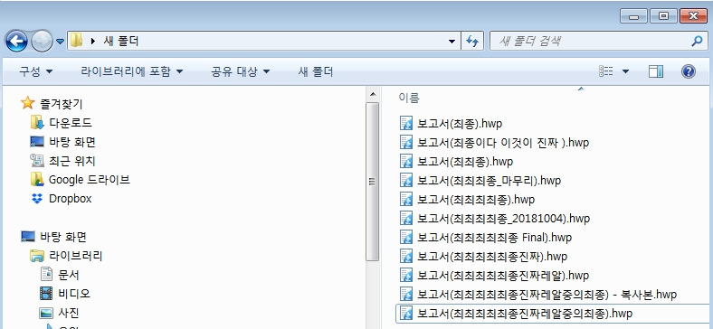Go back with the blue Back arrow

point(16,42)
